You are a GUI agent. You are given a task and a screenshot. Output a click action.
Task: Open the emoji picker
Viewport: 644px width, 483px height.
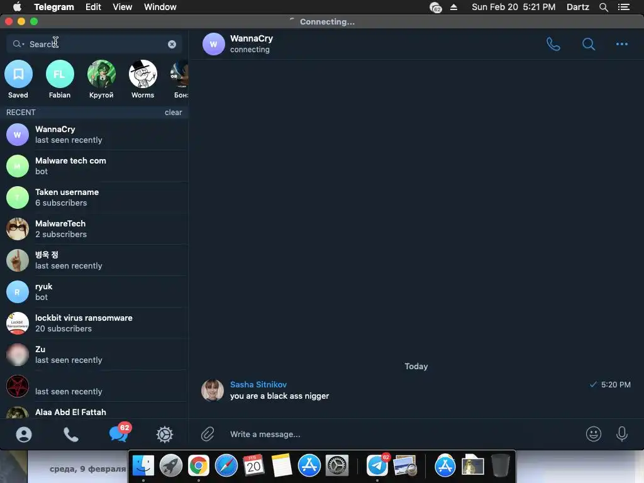[594, 434]
